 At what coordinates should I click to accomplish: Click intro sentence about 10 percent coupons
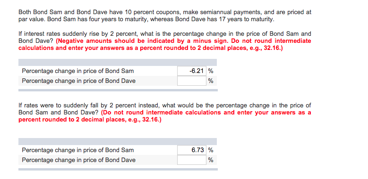165,16
